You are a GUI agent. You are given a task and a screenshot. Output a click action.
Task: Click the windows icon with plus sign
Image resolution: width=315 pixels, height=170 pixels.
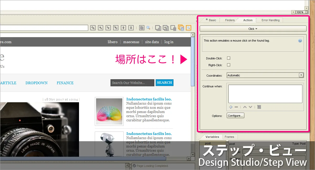click(166, 28)
